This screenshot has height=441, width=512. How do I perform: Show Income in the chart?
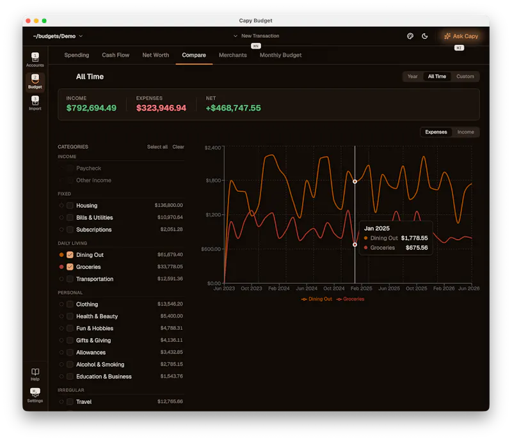(x=465, y=132)
